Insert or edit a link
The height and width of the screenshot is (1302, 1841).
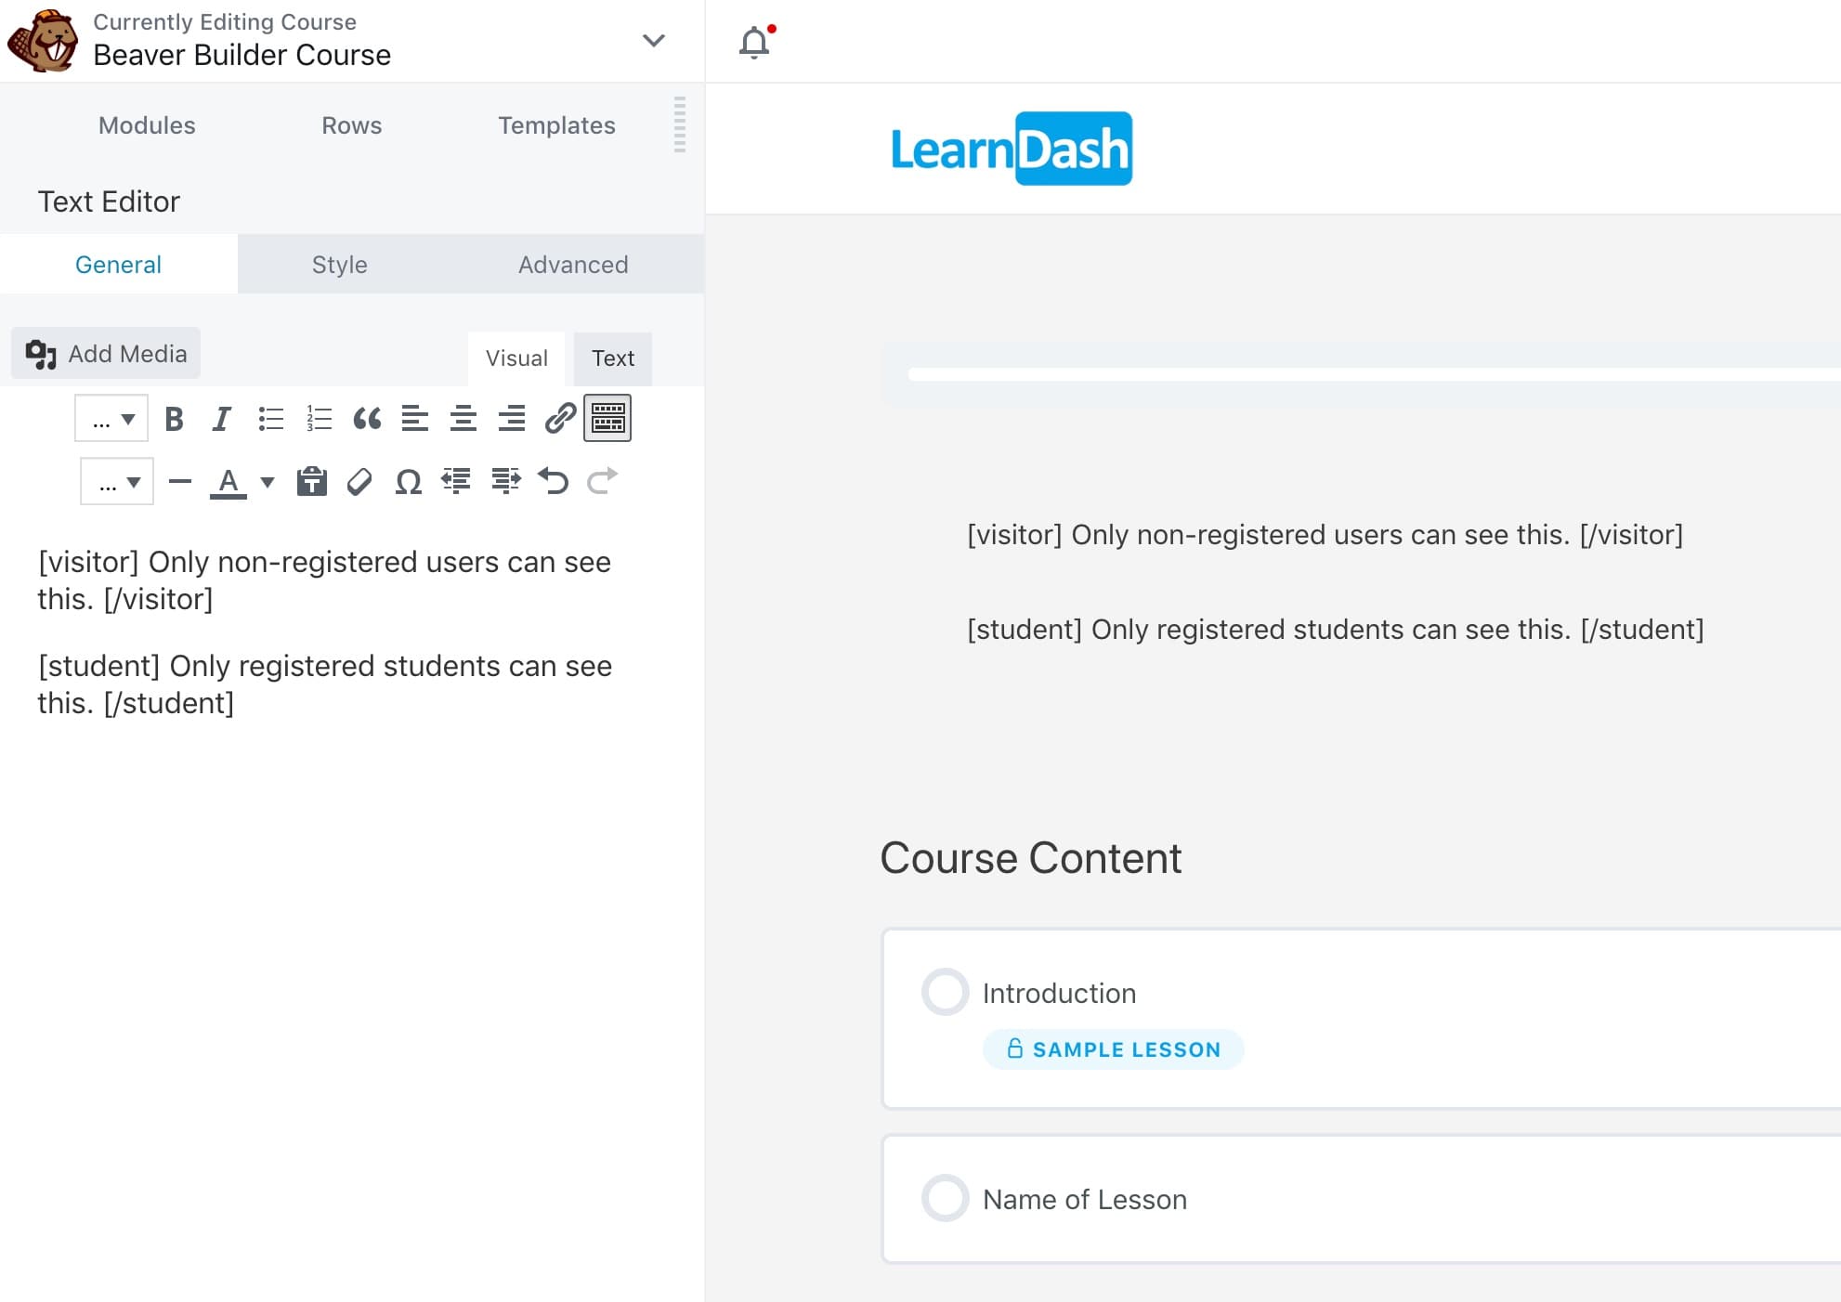coord(560,419)
